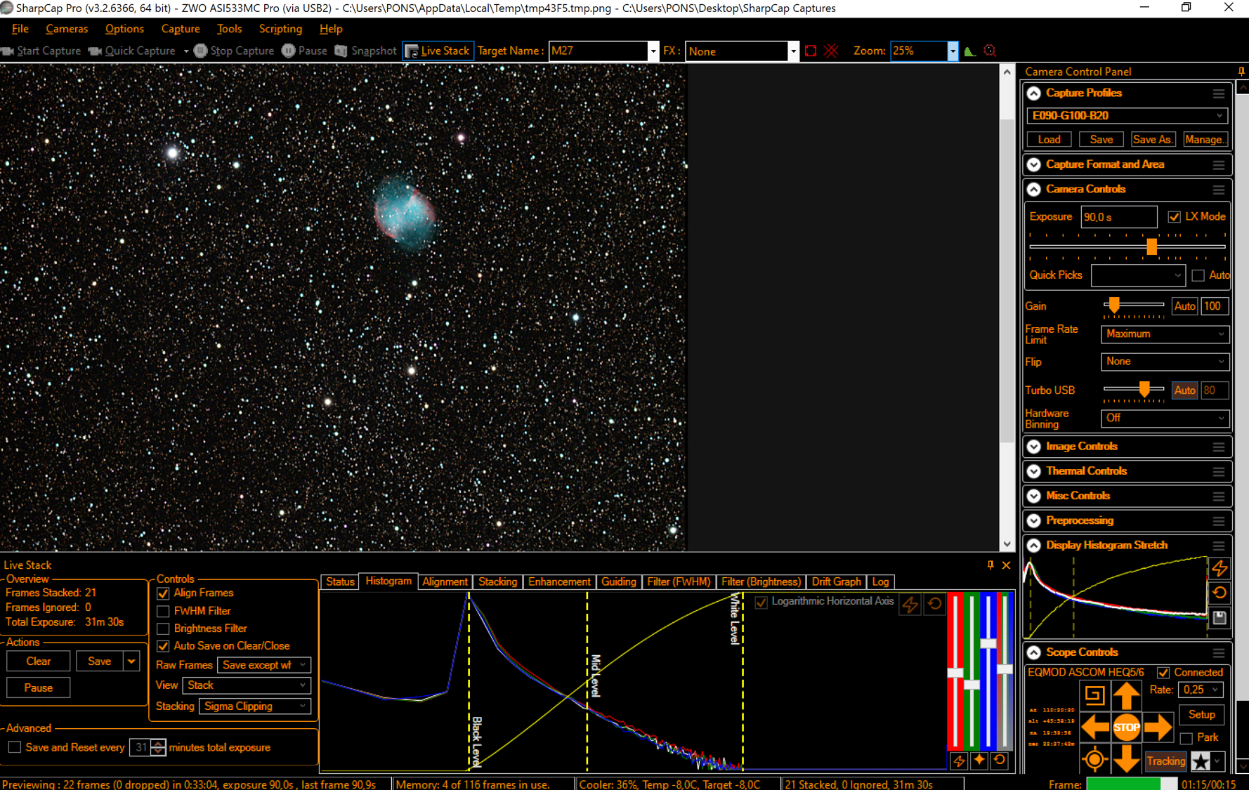Close the Live Stack panel
The width and height of the screenshot is (1249, 790).
click(1006, 565)
